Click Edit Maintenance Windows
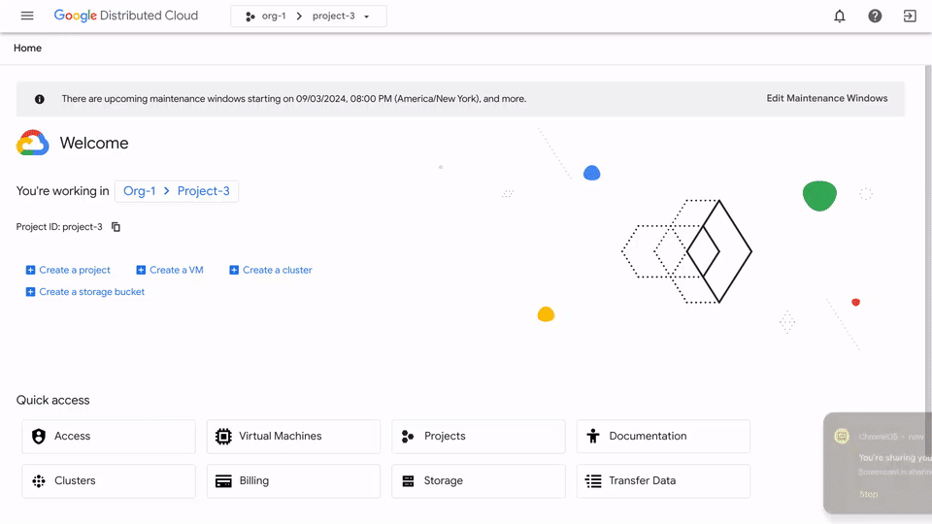 coord(827,99)
